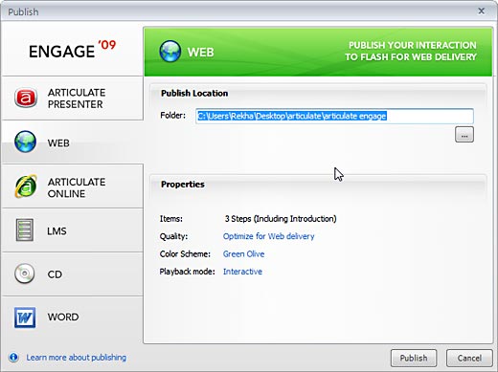This screenshot has width=498, height=372.
Task: Click the 3 Steps (Including Introduction) text
Action: (x=281, y=219)
